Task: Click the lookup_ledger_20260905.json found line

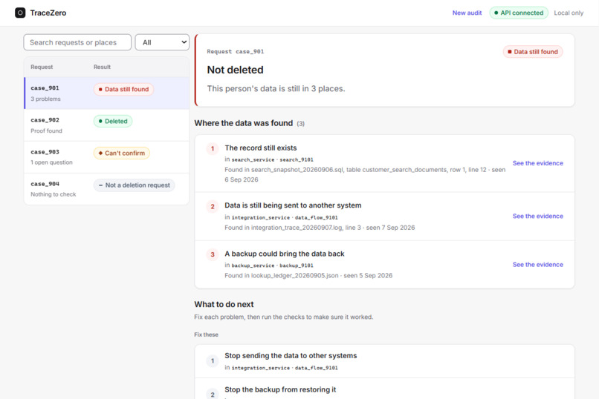Action: click(308, 276)
